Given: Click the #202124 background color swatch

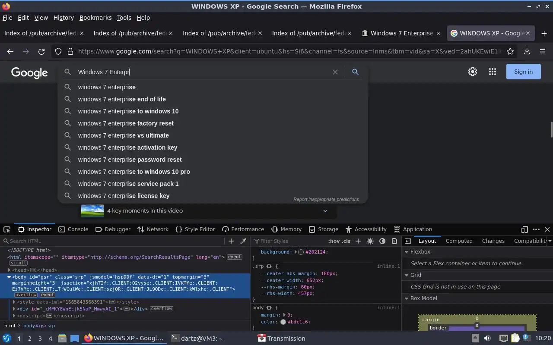Looking at the screenshot, I should click(301, 252).
